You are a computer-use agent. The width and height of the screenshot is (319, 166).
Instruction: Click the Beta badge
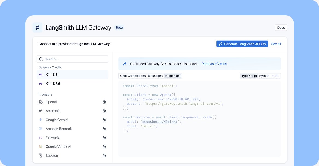119,27
